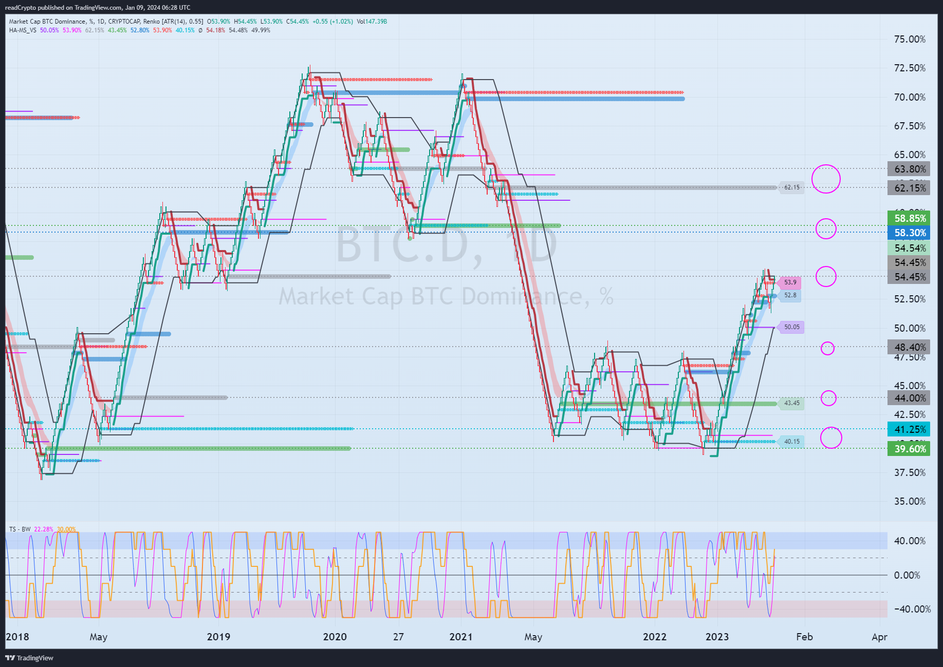
Task: Click the cyan 41.25% price tag
Action: click(x=910, y=429)
